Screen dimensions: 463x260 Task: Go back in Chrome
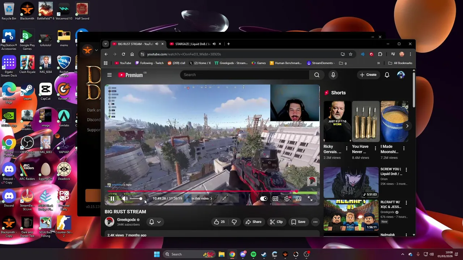point(106,54)
